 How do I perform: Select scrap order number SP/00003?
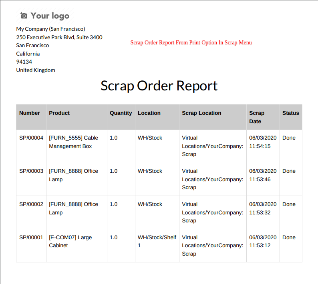point(31,171)
